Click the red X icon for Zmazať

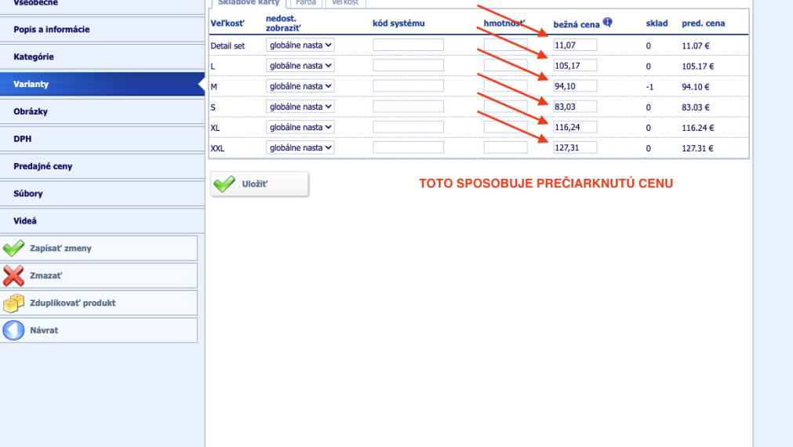14,275
